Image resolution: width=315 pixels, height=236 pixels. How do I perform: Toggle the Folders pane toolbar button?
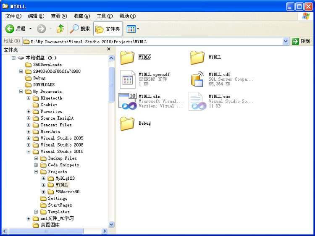[x=108, y=29]
